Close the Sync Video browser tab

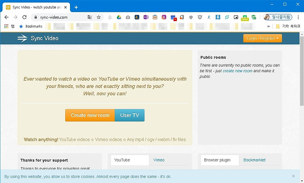66,7
